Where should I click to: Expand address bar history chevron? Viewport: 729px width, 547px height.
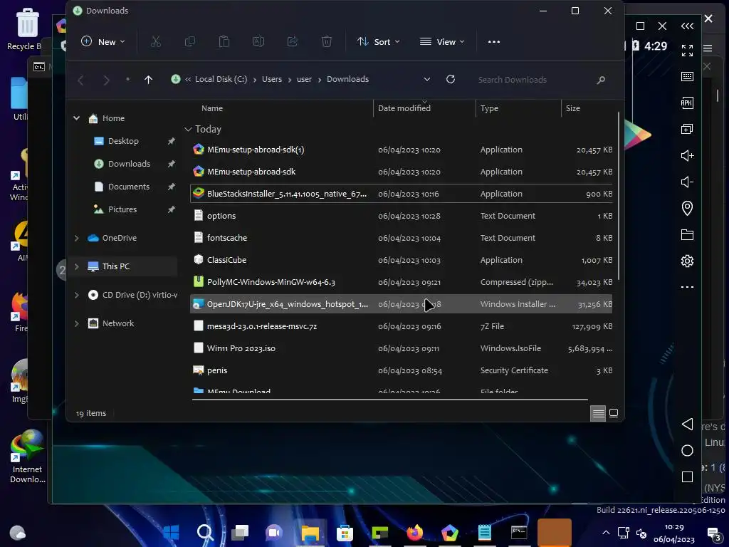click(427, 79)
